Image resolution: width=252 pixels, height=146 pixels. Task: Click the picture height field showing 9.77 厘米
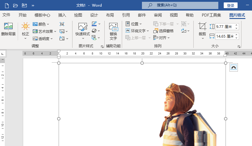[x=224, y=27]
